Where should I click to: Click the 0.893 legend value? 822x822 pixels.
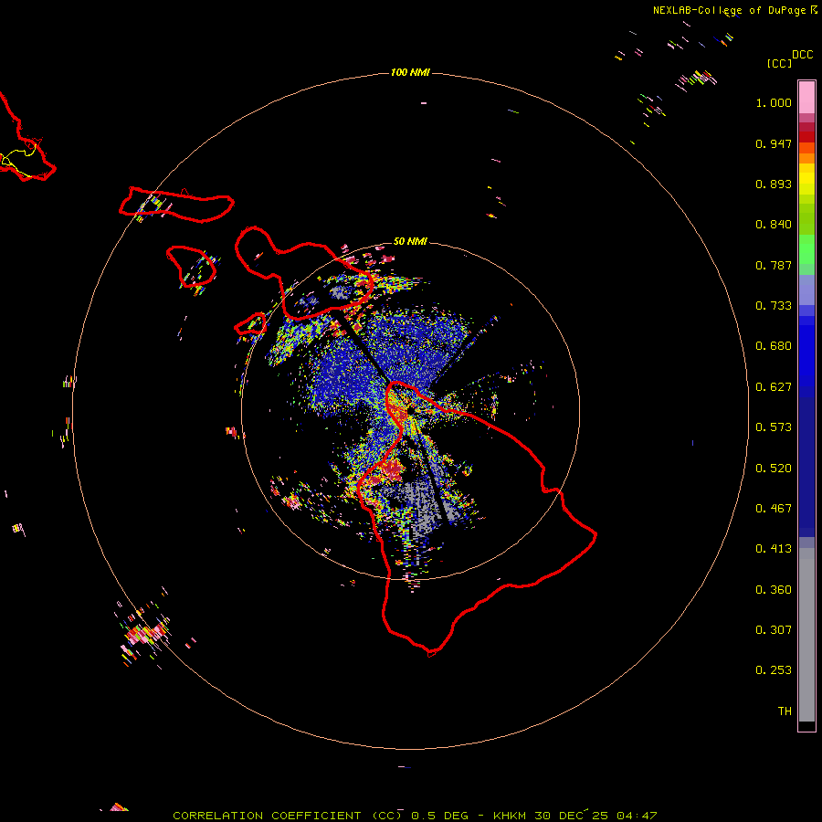coord(774,184)
